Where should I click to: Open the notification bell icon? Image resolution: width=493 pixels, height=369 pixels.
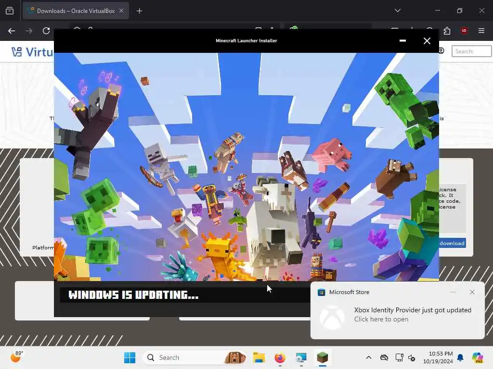(460, 357)
